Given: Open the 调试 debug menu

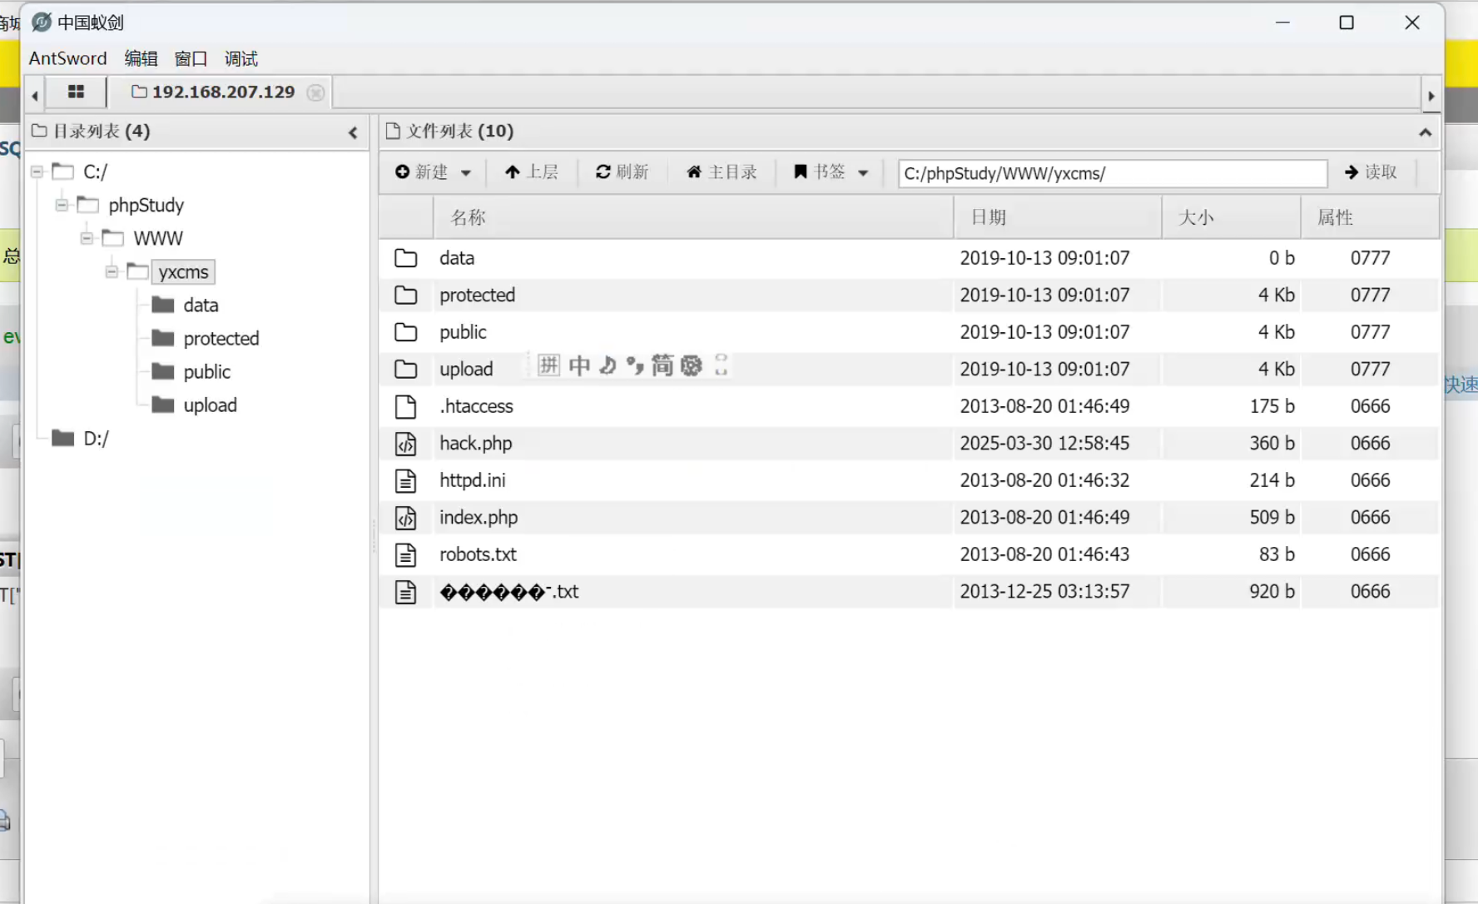Looking at the screenshot, I should coord(241,58).
